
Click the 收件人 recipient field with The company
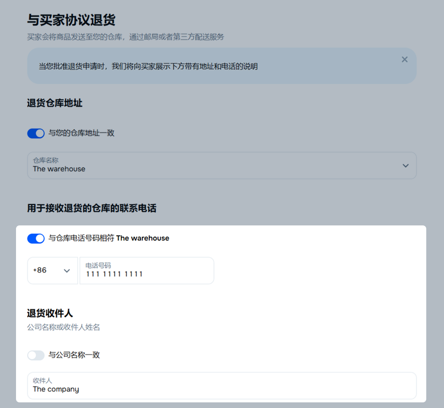(222, 386)
